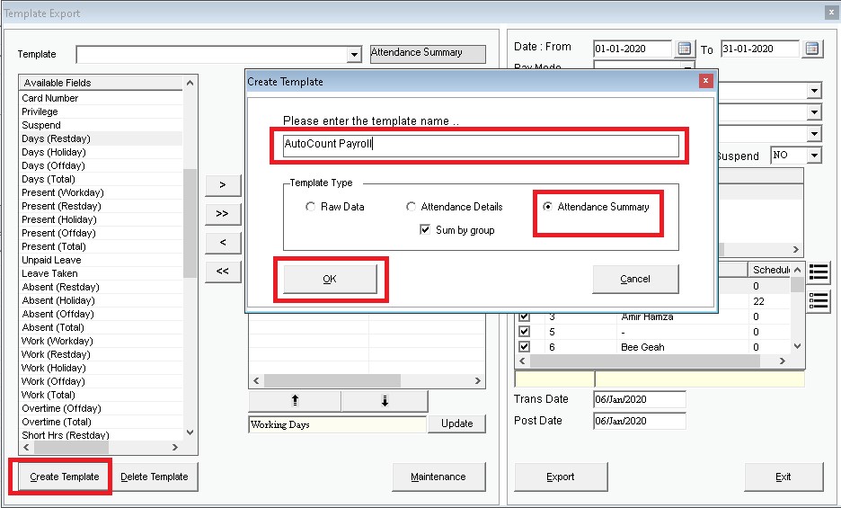Click the single left arrow remove button

pos(222,243)
